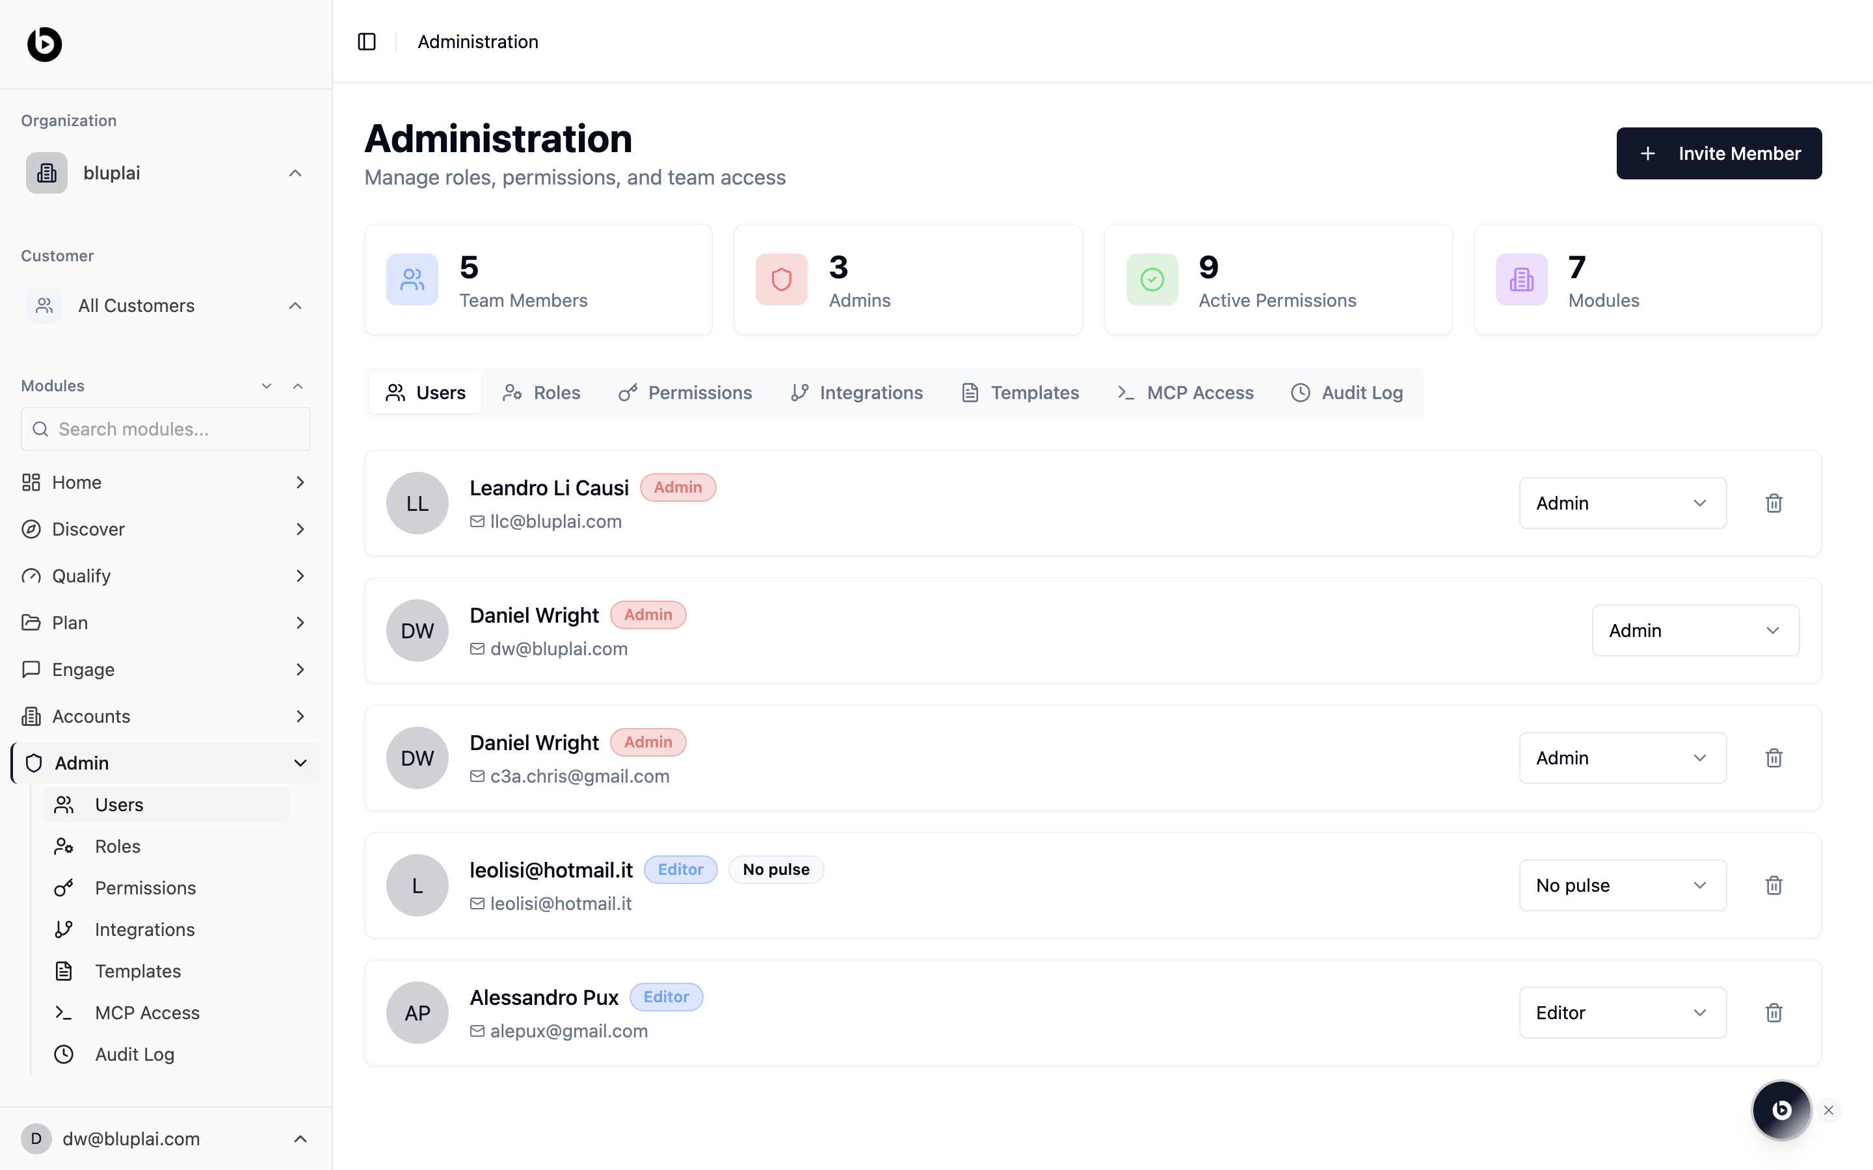The width and height of the screenshot is (1873, 1170).
Task: Open the Audit Log tab
Action: click(x=1347, y=393)
